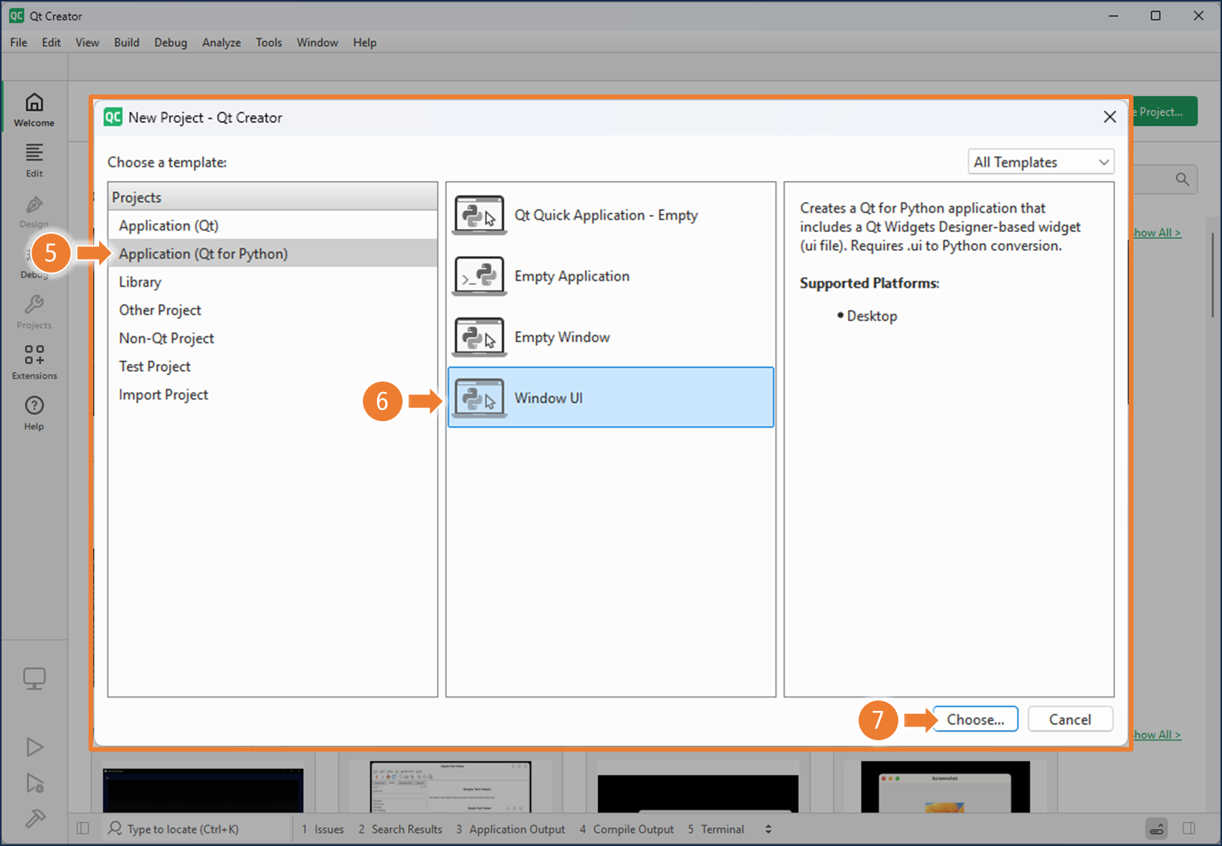This screenshot has height=846, width=1222.
Task: Open the Issues output pane
Action: point(323,829)
